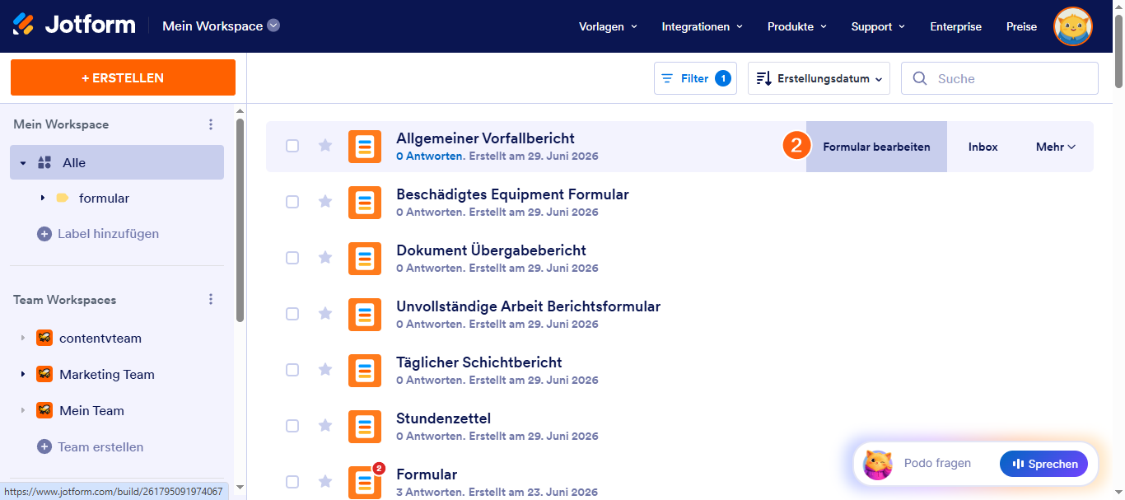1125x500 pixels.
Task: Tick the Stundenzettel checkbox
Action: tap(292, 426)
